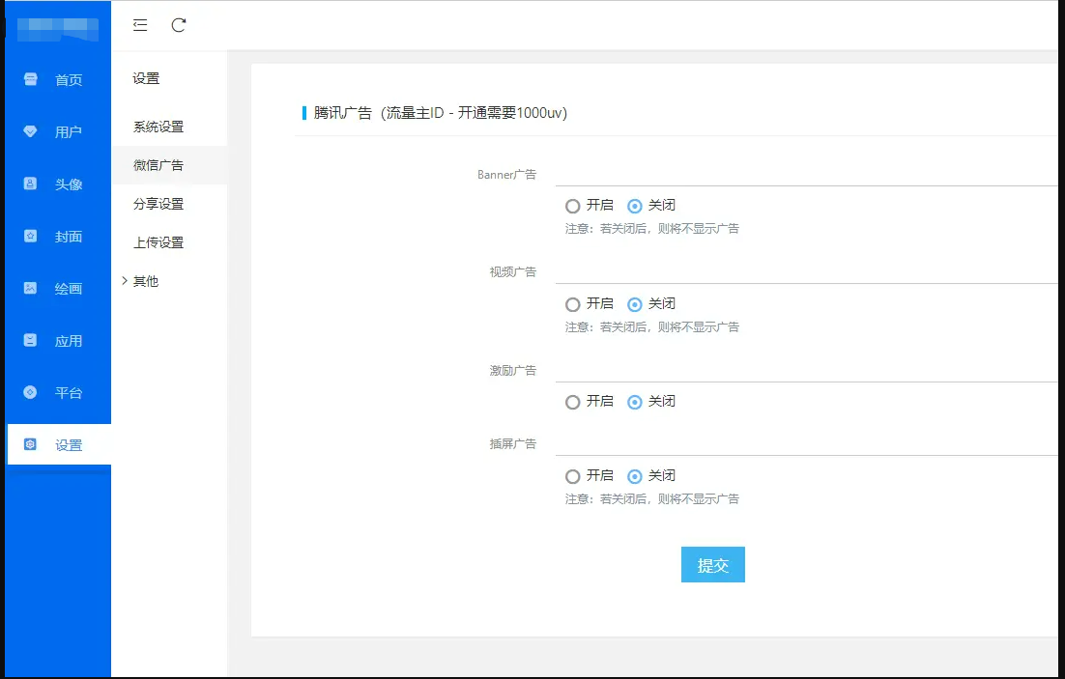
Task: Enable 激励广告 with the 开启 radio
Action: (x=572, y=402)
